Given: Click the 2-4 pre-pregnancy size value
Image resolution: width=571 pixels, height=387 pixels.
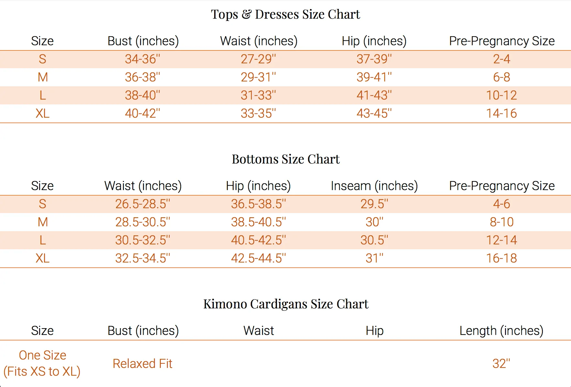Looking at the screenshot, I should pos(501,59).
